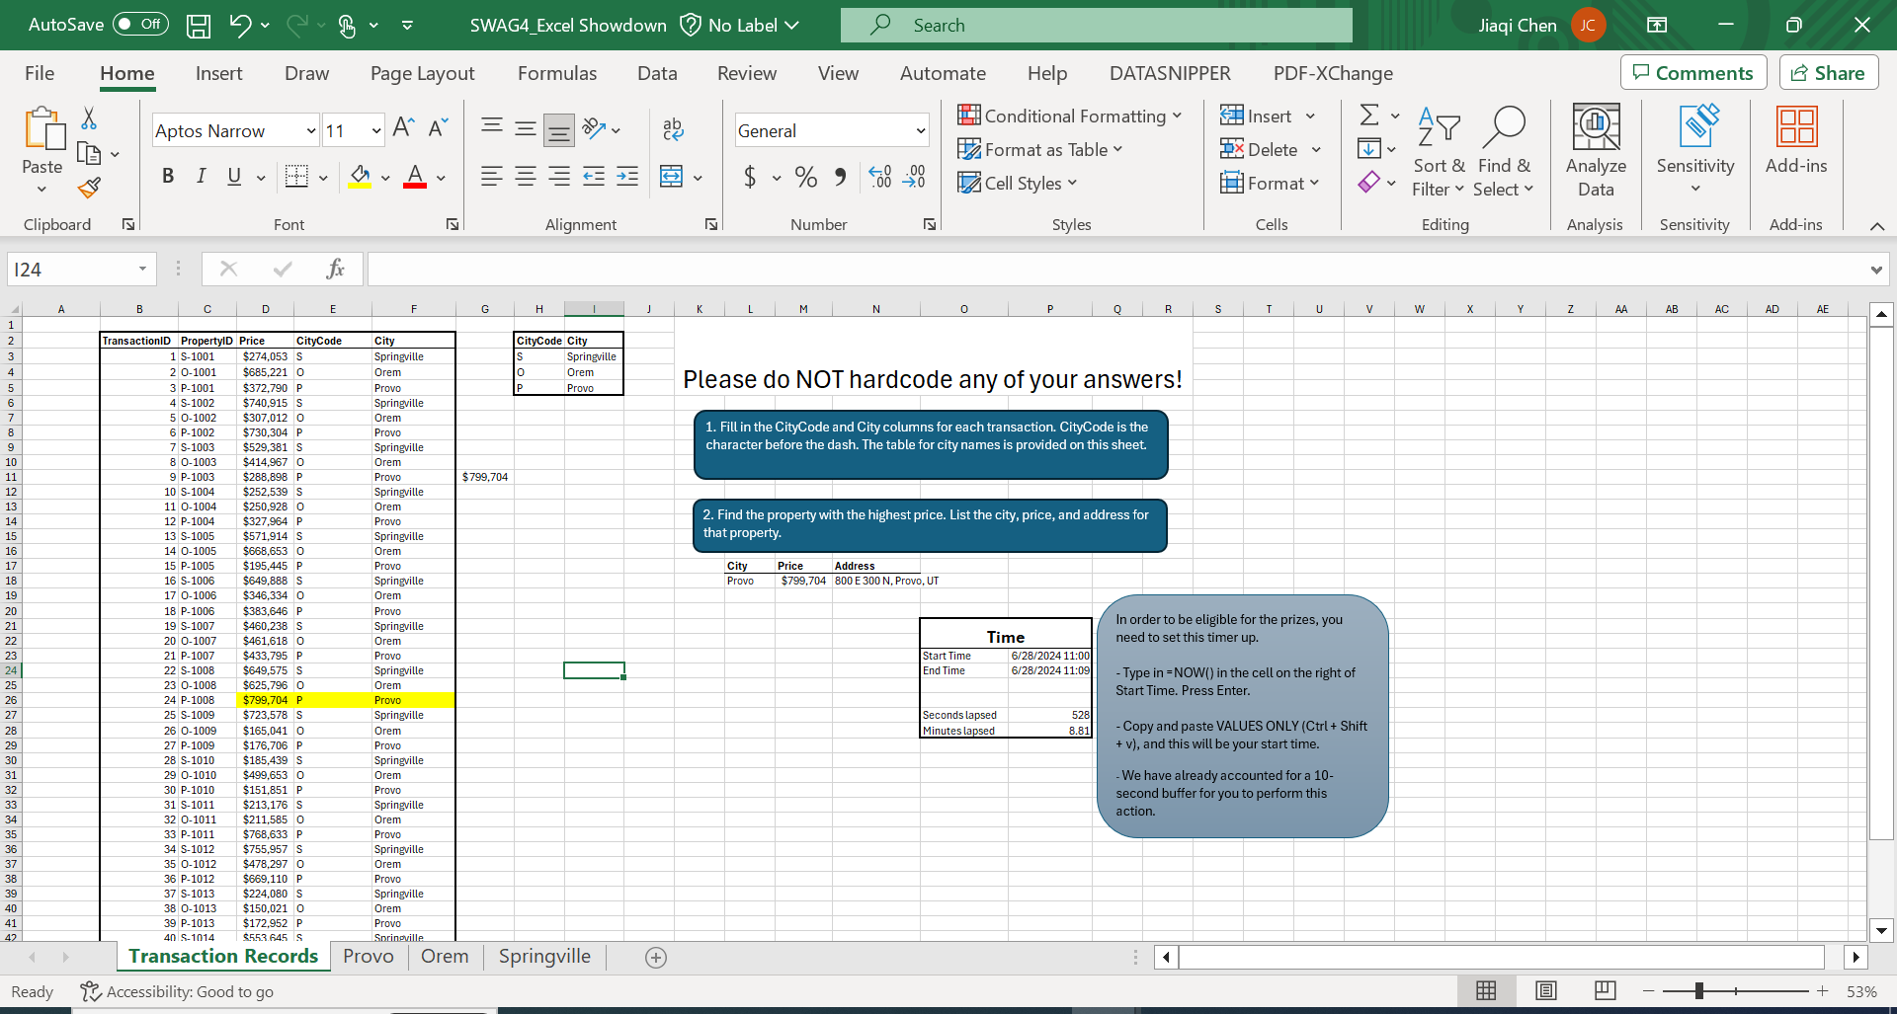Open the Aptos Narrow font name dropdown

[311, 130]
